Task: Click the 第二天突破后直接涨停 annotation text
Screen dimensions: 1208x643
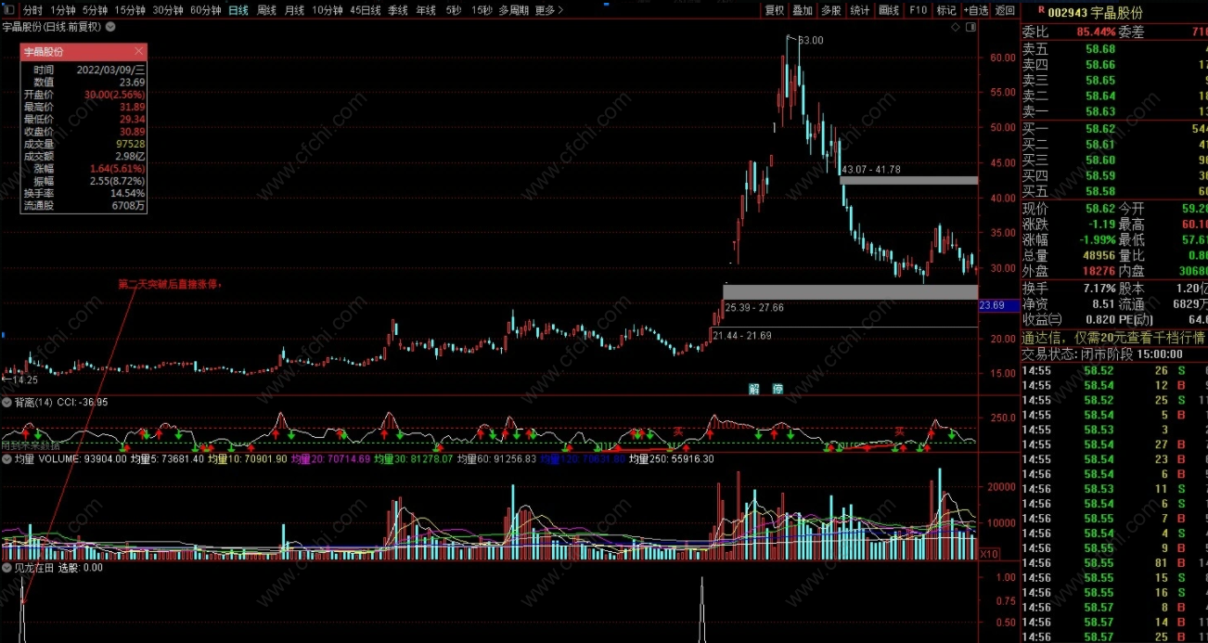Action: coord(171,284)
